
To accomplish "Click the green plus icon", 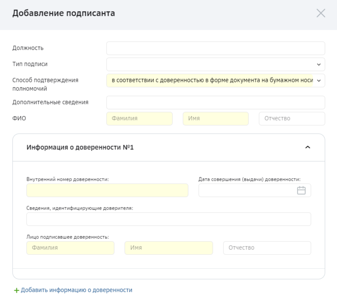I will click(x=16, y=290).
